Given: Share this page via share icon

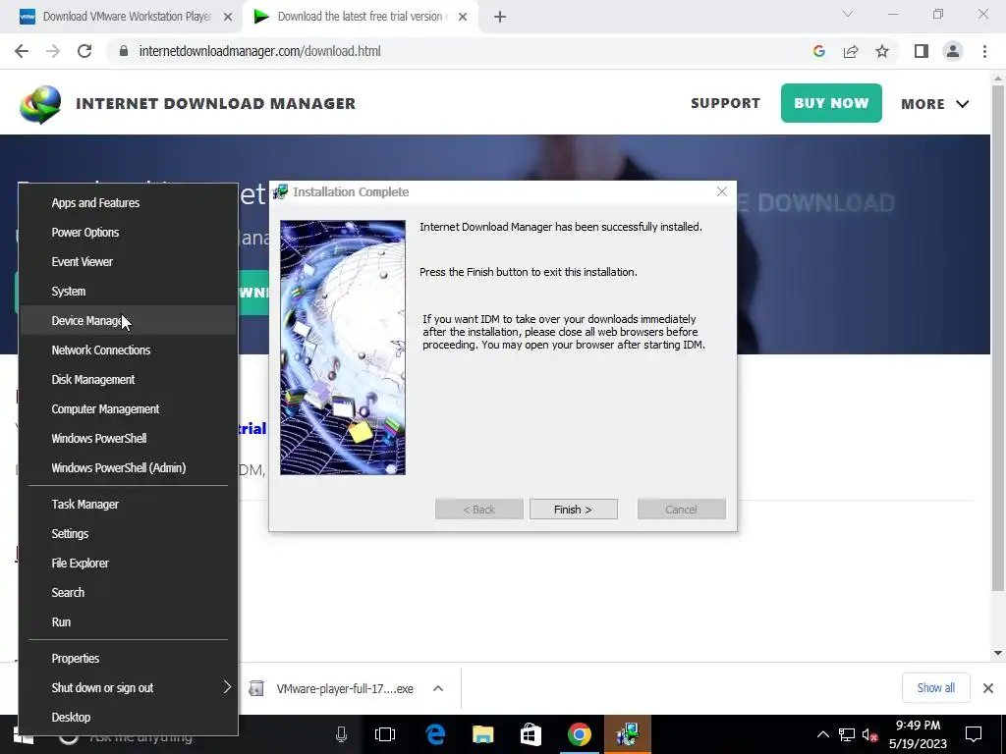Looking at the screenshot, I should (x=851, y=51).
